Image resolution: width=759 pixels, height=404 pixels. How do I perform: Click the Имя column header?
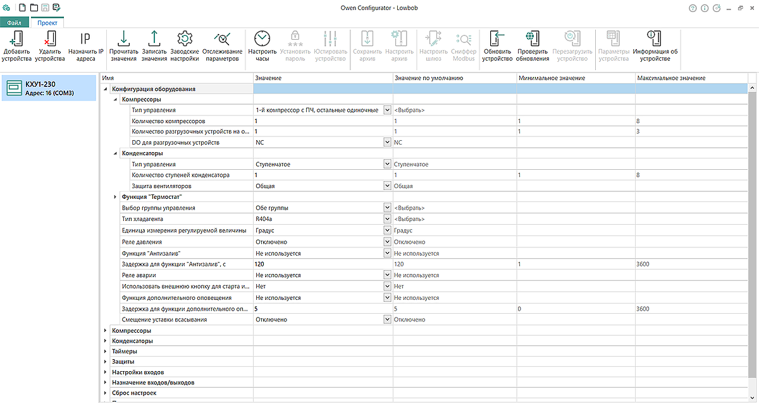coord(177,78)
